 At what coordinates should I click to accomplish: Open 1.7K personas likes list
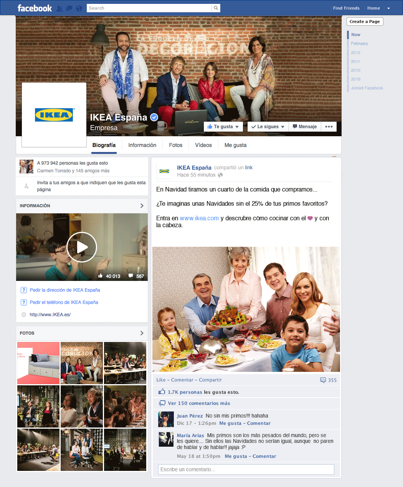[x=185, y=392]
